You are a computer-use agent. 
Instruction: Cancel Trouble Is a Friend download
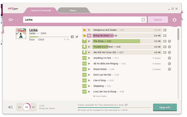point(169,47)
